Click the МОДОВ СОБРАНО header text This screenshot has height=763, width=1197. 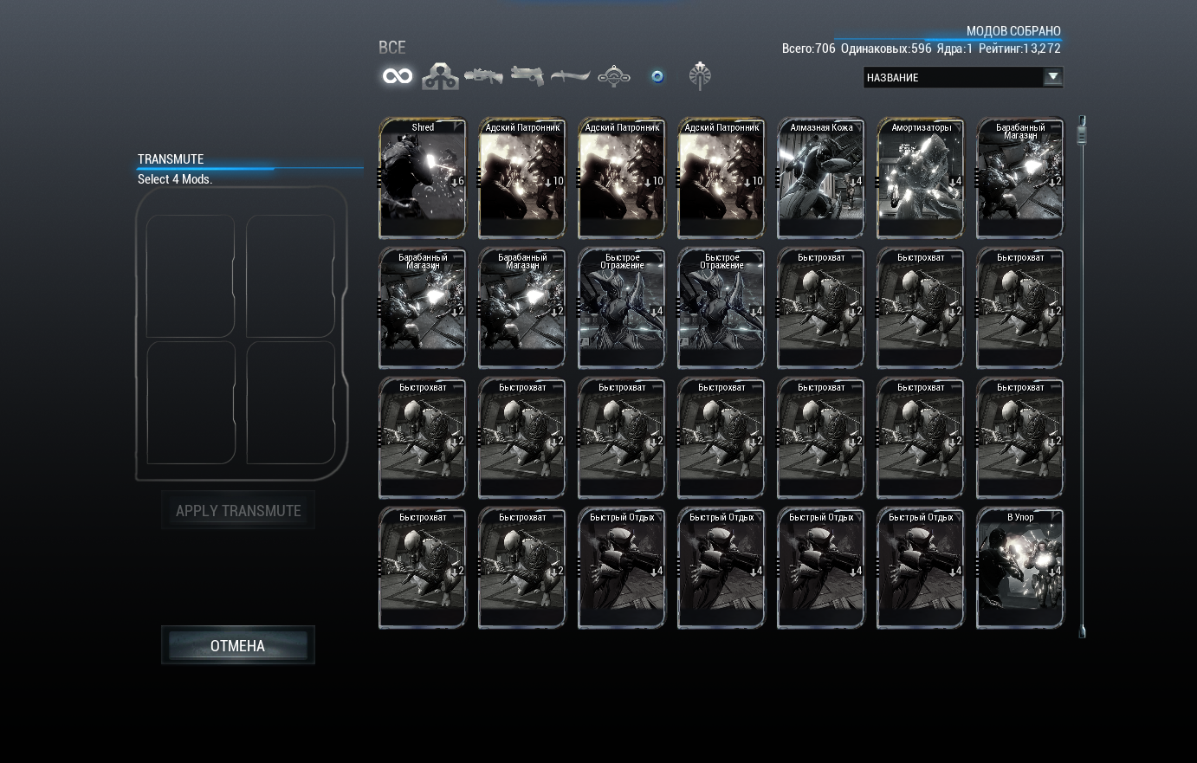tap(1013, 31)
